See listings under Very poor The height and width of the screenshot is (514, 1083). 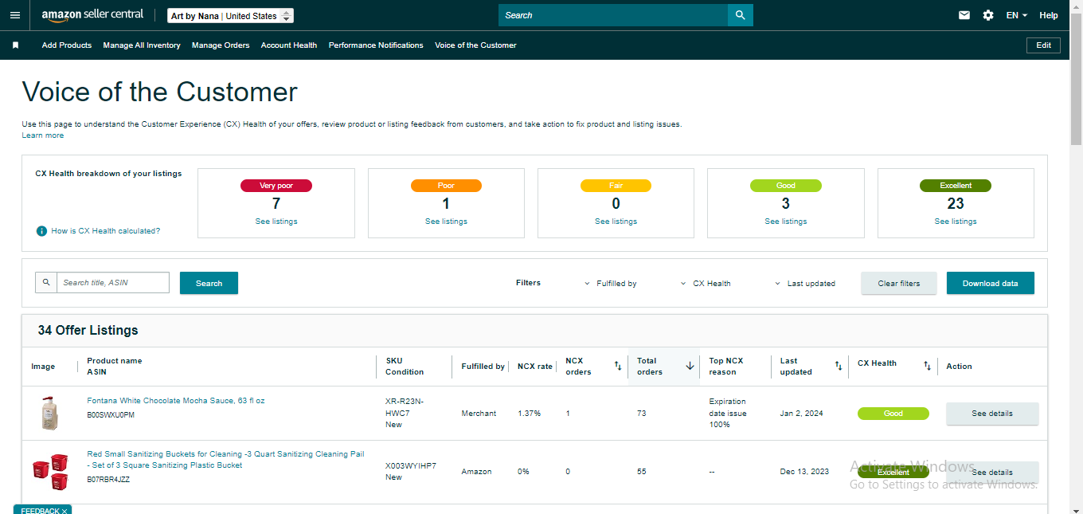276,222
